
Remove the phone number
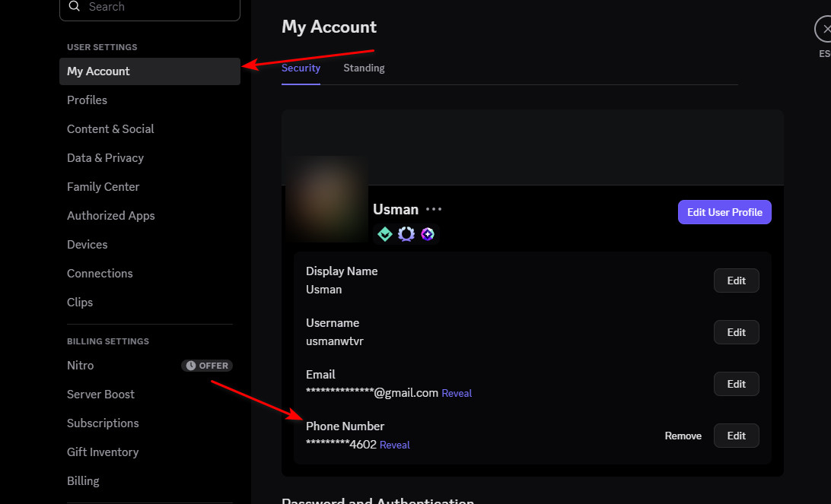pos(683,436)
